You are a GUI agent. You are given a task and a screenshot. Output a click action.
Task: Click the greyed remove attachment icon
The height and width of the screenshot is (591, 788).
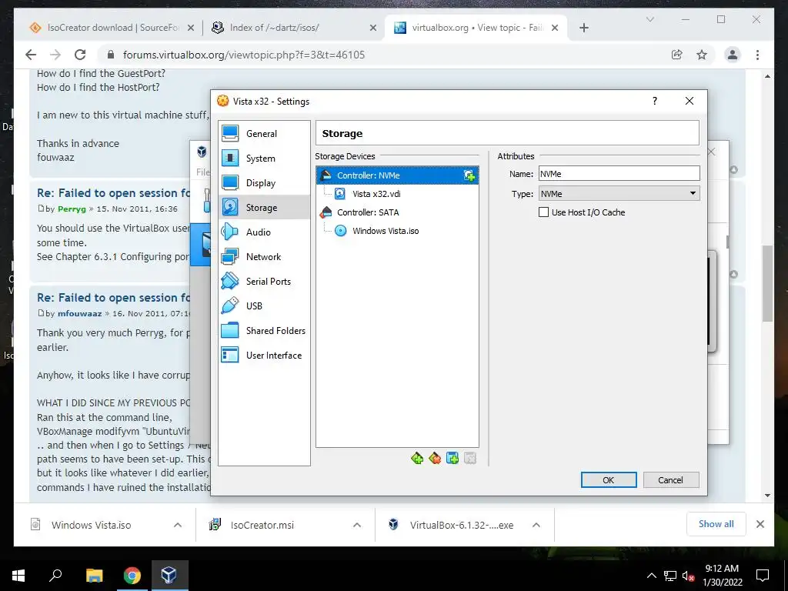point(470,459)
